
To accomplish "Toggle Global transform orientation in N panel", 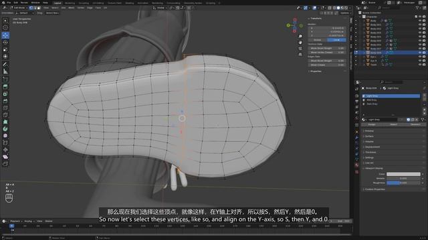I will coord(318,40).
